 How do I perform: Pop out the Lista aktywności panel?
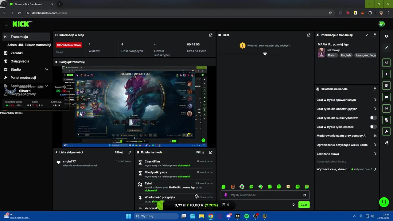(x=129, y=152)
